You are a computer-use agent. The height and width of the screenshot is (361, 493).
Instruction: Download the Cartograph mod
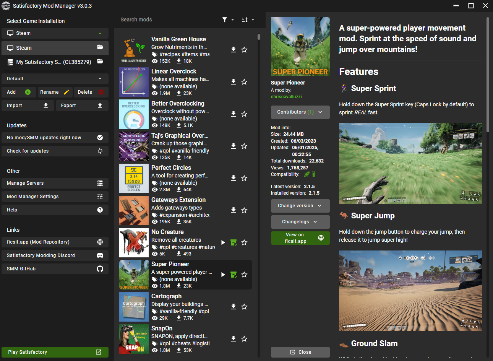[x=234, y=307]
